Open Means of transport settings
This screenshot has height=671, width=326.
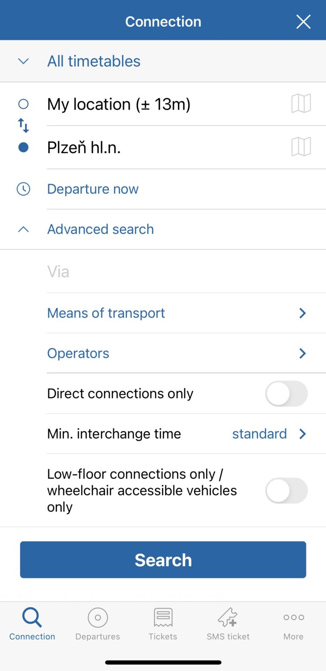(x=186, y=313)
